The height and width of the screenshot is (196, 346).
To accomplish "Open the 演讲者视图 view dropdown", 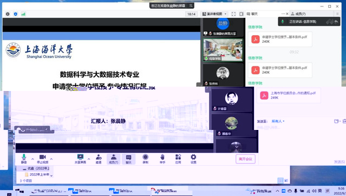I will coord(214,14).
